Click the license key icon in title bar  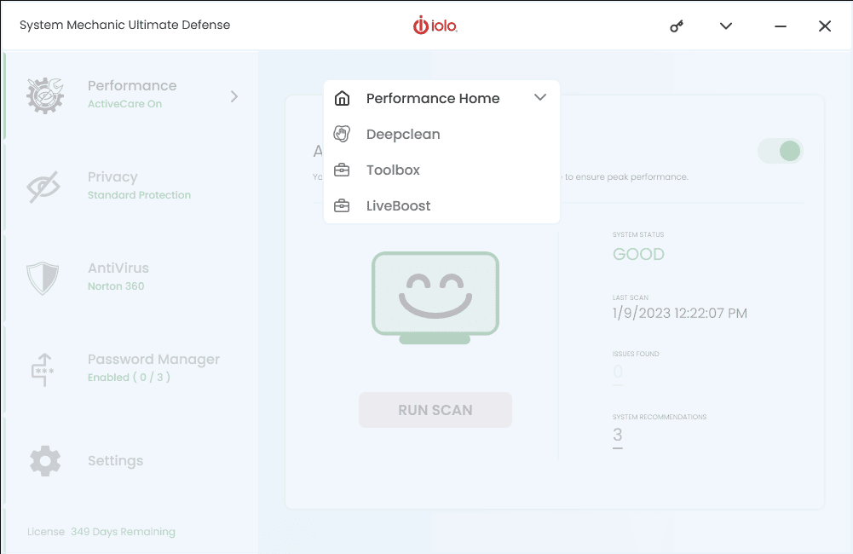point(677,26)
